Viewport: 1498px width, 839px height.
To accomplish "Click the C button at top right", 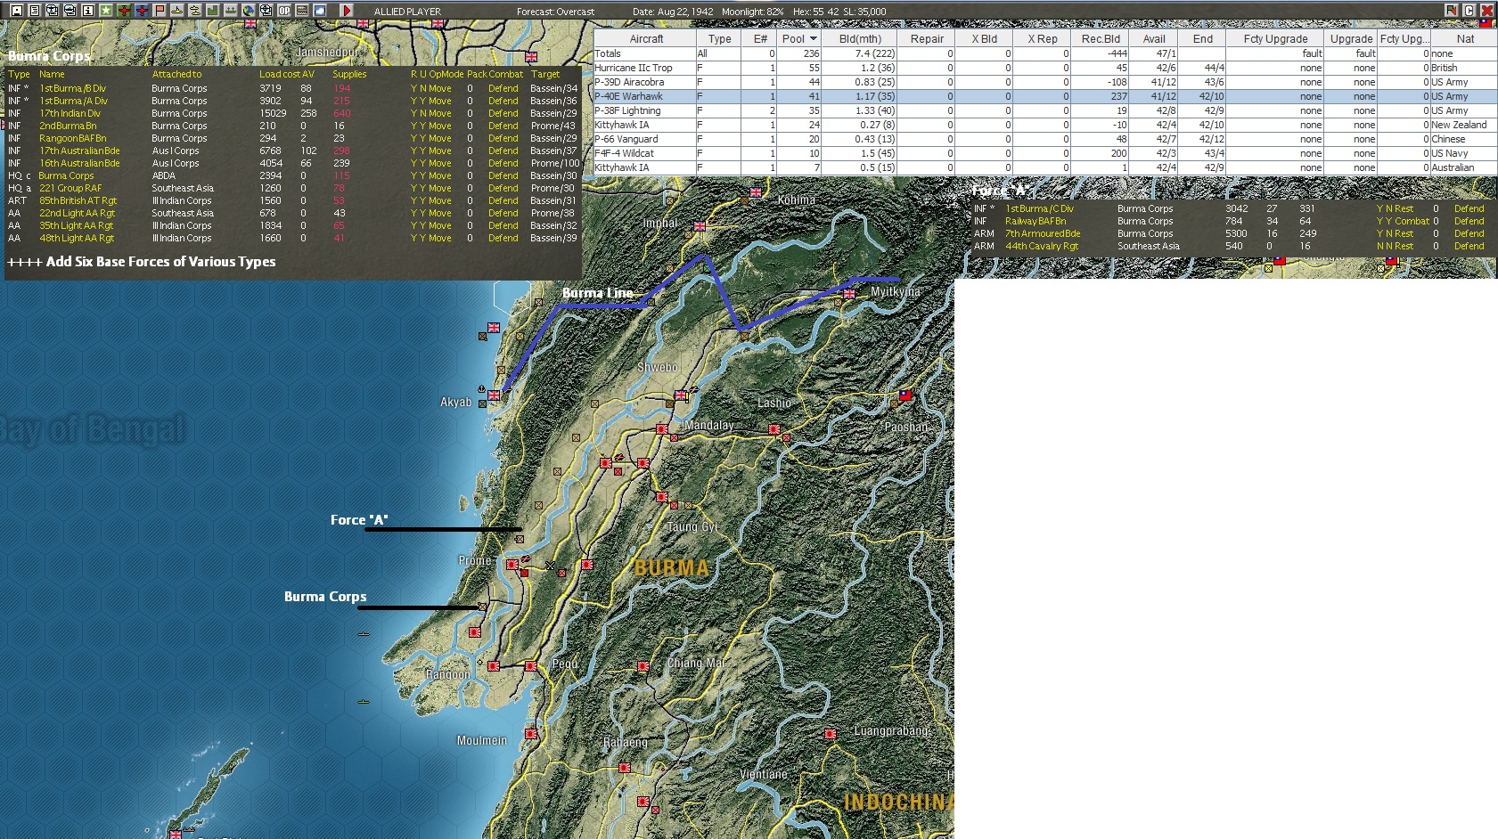I will [x=1469, y=11].
